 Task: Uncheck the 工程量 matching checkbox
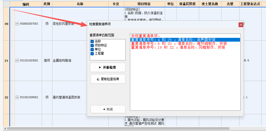(x=92, y=54)
